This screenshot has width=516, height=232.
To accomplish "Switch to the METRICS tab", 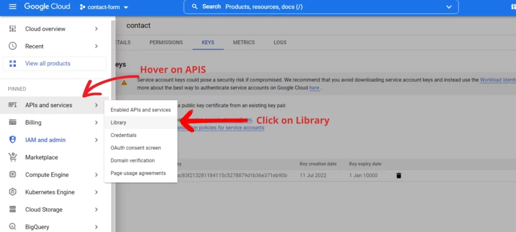I will pyautogui.click(x=244, y=42).
